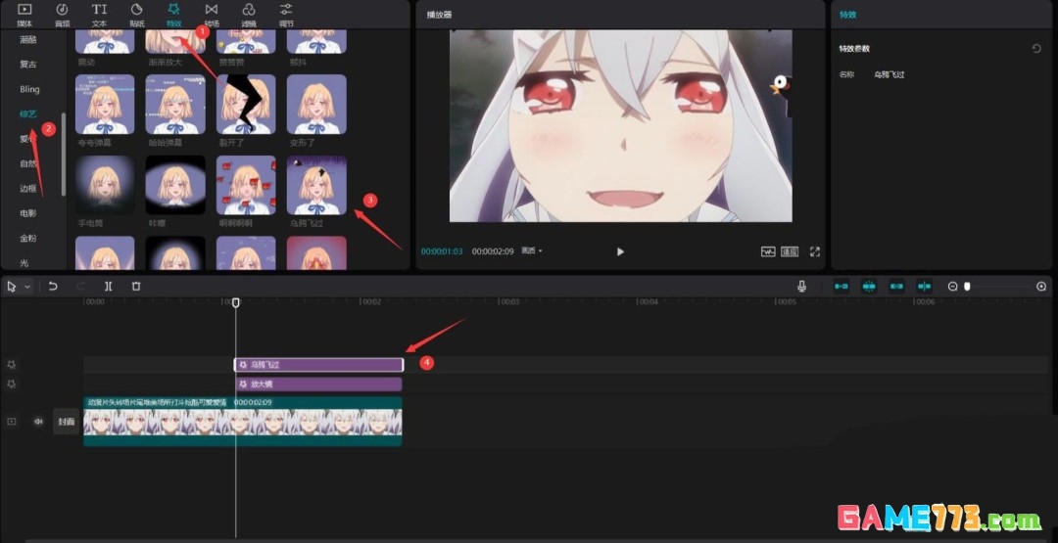Open the 媒体 (Media) tab
The height and width of the screenshot is (543, 1058).
pyautogui.click(x=24, y=14)
